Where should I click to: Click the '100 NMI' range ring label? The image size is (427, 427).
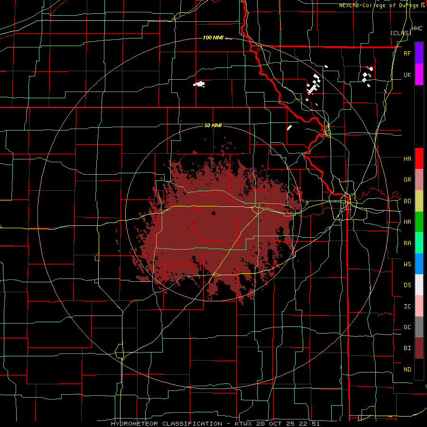[213, 37]
